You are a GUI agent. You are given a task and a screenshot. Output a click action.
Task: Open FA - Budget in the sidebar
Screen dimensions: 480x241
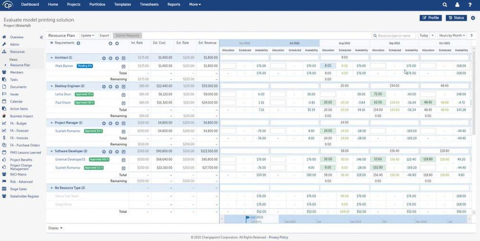coord(18,123)
